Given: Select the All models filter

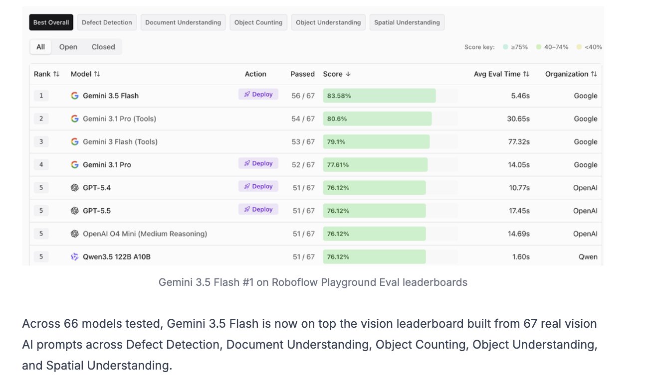Looking at the screenshot, I should pyautogui.click(x=41, y=47).
